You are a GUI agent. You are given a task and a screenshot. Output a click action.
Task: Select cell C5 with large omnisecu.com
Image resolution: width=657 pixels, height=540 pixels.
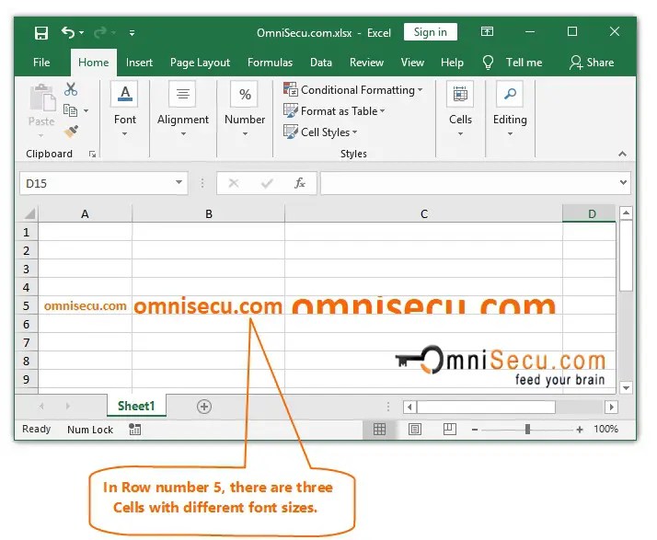coord(423,305)
